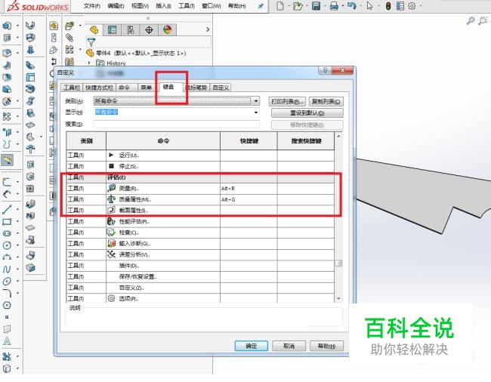Screen dimensions: 491x382
Task: Click the table scrollbar up arrow
Action: click(x=338, y=136)
